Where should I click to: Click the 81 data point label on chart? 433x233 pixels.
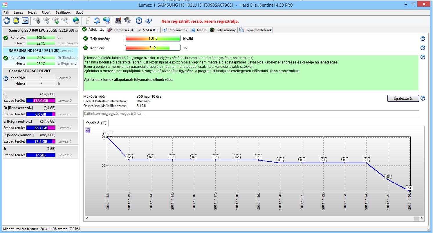pos(409,188)
